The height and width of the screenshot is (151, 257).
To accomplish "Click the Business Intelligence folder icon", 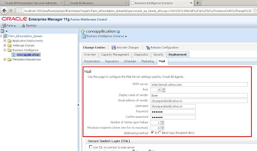I will [x=10, y=50].
